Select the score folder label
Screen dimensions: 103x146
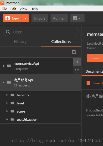point(21,111)
